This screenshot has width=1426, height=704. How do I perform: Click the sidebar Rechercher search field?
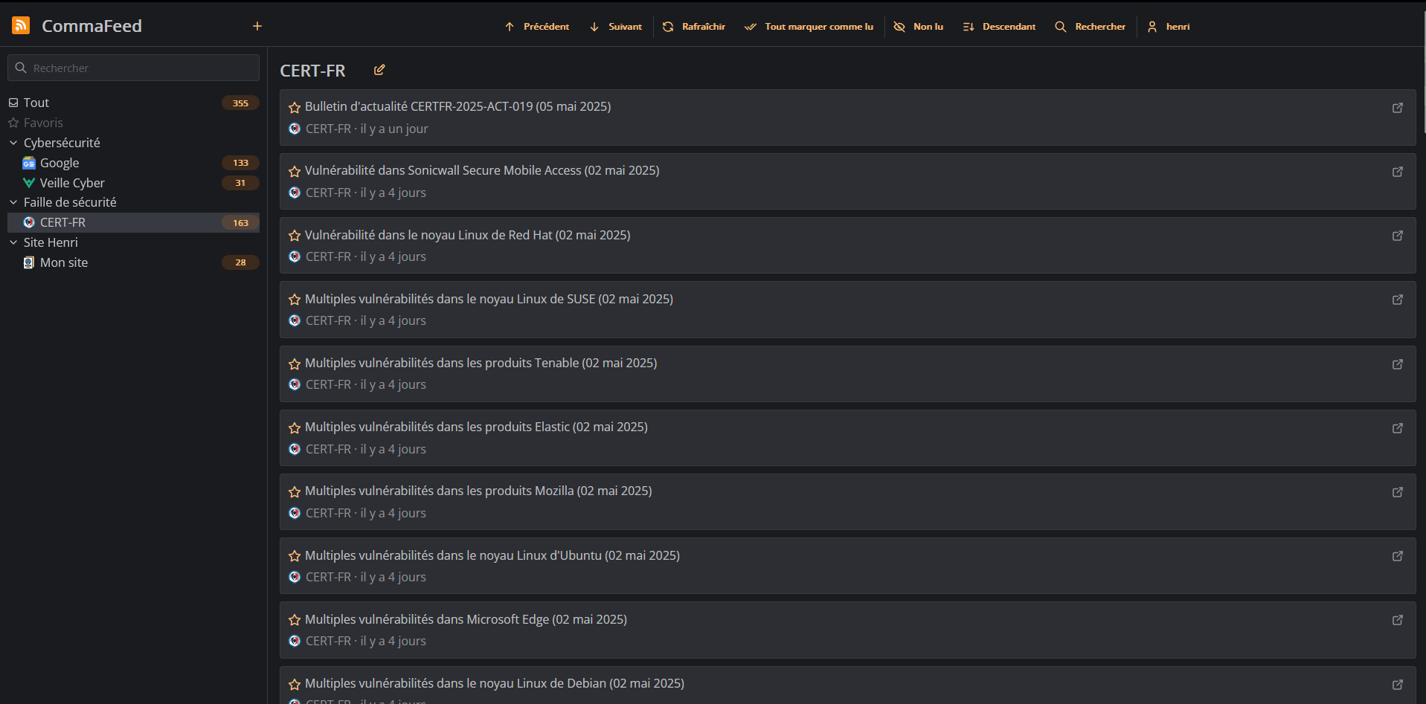[x=134, y=68]
